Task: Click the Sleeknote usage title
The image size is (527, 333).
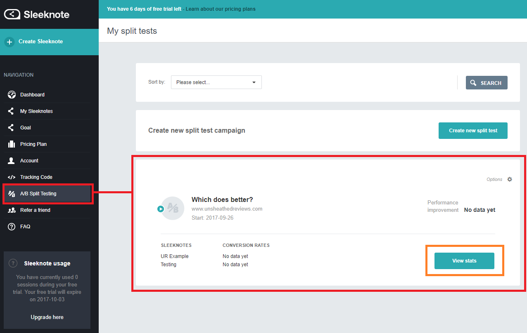Action: [47, 263]
